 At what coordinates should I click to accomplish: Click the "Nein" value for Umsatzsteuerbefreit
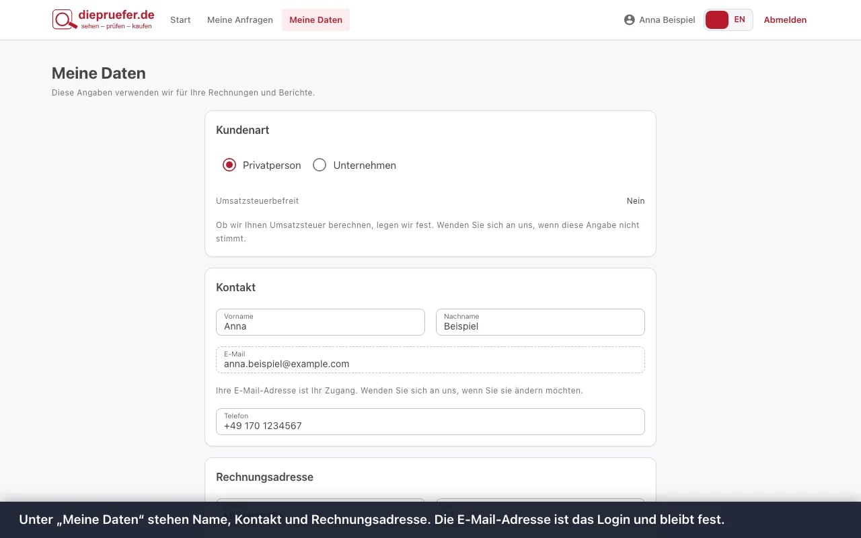tap(636, 201)
